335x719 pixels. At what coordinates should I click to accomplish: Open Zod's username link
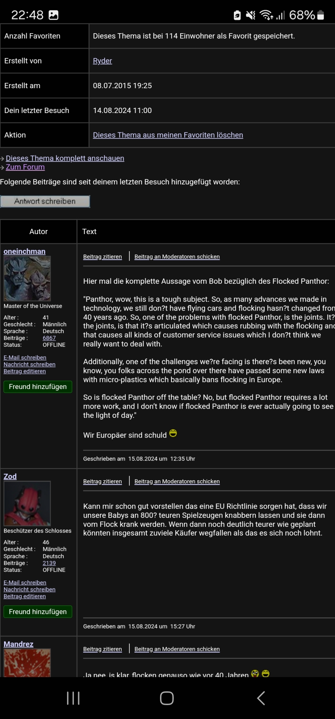pyautogui.click(x=10, y=476)
